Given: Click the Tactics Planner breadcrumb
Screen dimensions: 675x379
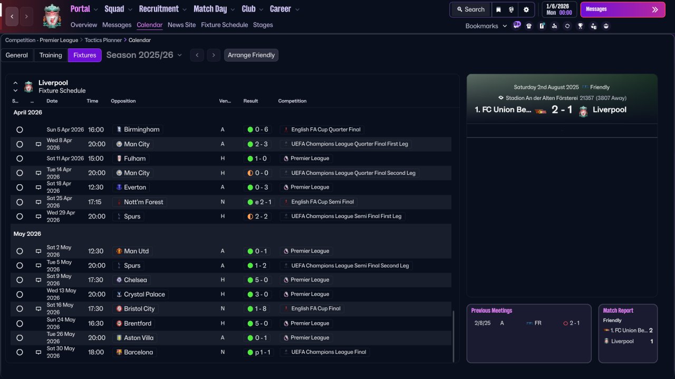Looking at the screenshot, I should (x=104, y=40).
